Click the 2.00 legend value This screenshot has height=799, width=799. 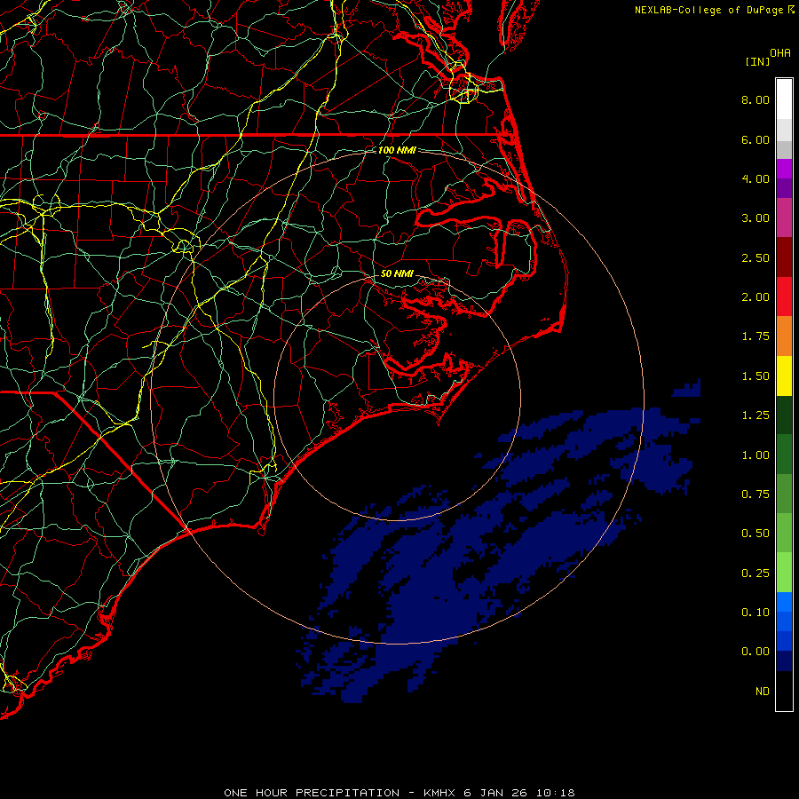click(755, 297)
